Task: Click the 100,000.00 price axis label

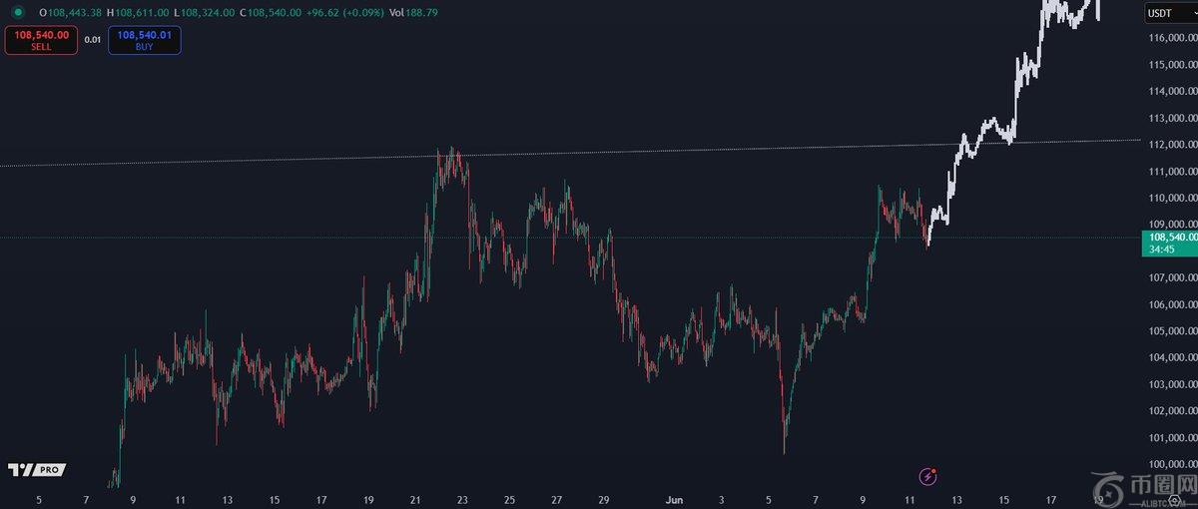Action: pyautogui.click(x=1172, y=464)
